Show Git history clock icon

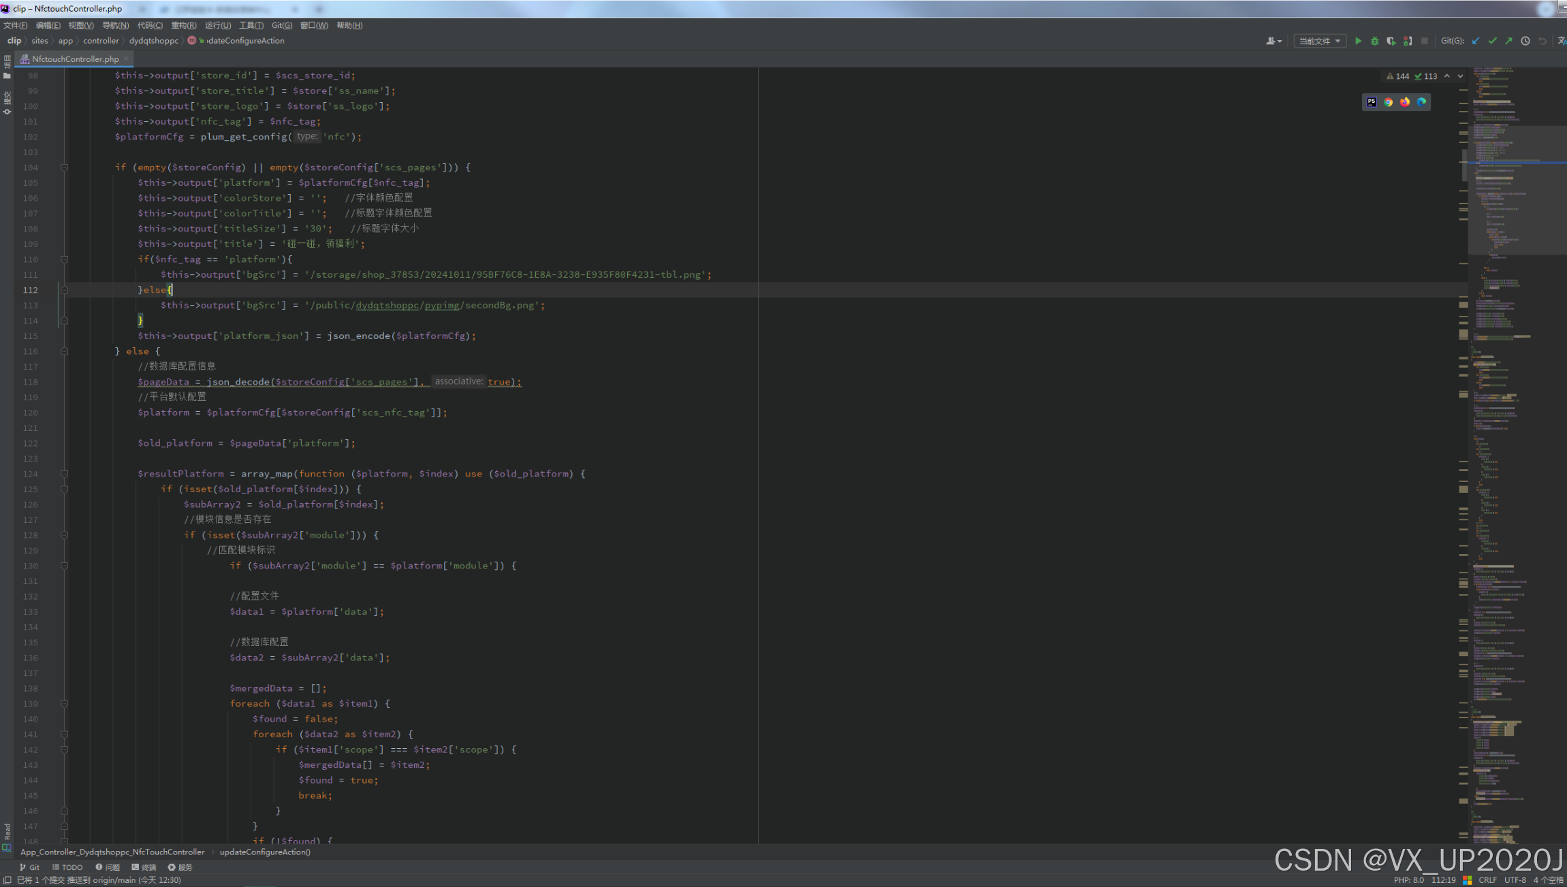(1525, 41)
